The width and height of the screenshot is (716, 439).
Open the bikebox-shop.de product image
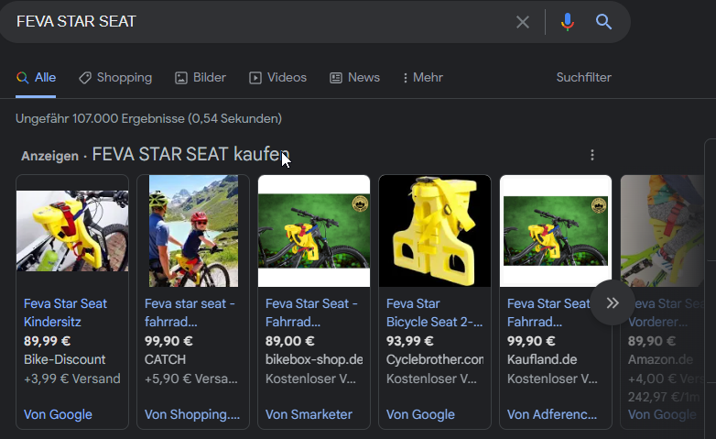point(314,230)
